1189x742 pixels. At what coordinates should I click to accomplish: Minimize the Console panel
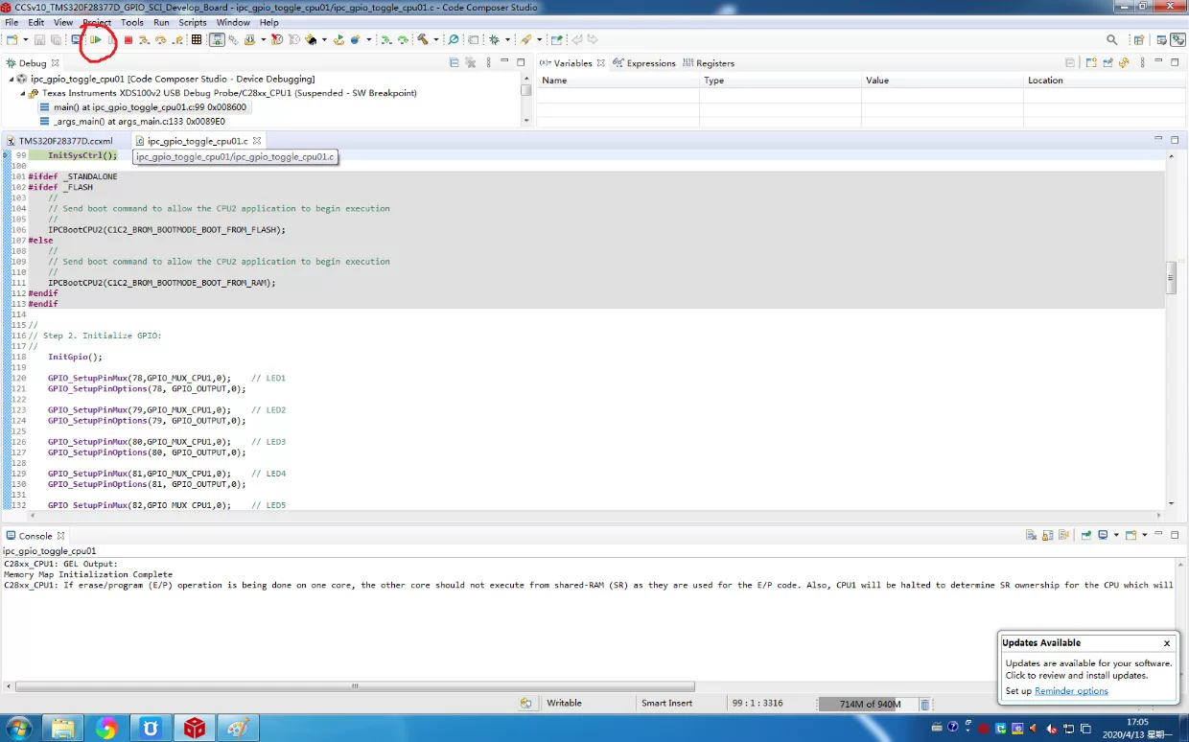point(1158,534)
